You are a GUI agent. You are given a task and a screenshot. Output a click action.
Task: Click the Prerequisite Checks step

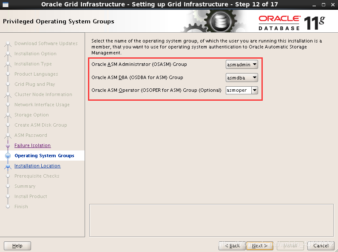tap(37, 176)
